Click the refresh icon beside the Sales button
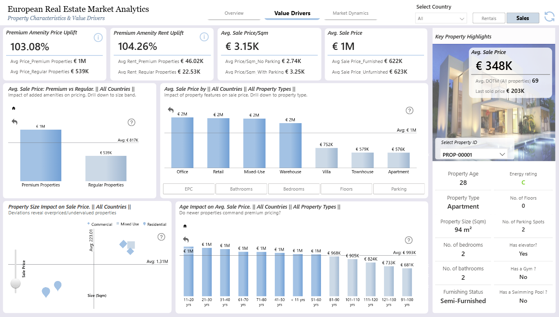This screenshot has height=317, width=559. click(x=549, y=17)
